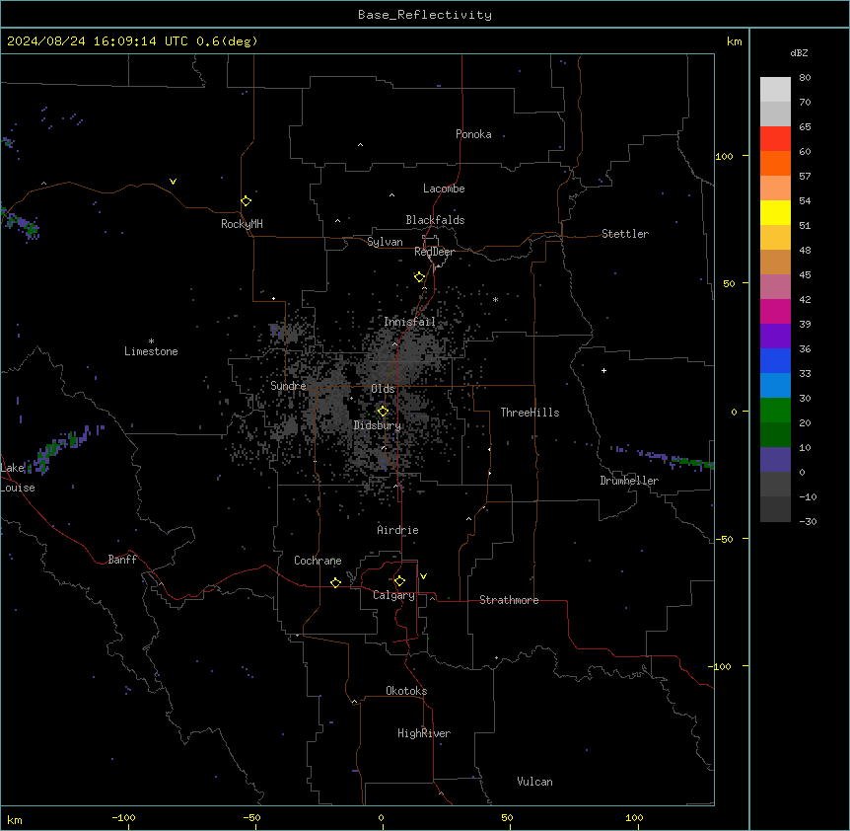Pick the purple 36-39 dBZ legend swatch
Screen dimensions: 850x831
[775, 337]
